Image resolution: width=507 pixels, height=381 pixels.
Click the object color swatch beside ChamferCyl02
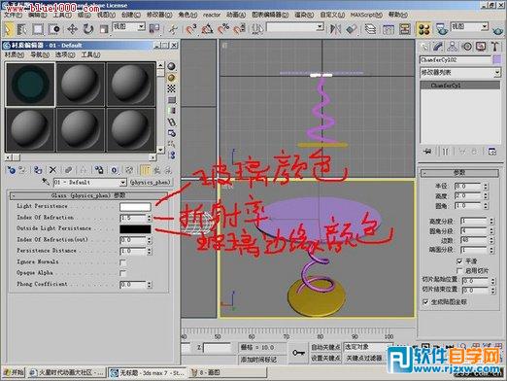(497, 59)
